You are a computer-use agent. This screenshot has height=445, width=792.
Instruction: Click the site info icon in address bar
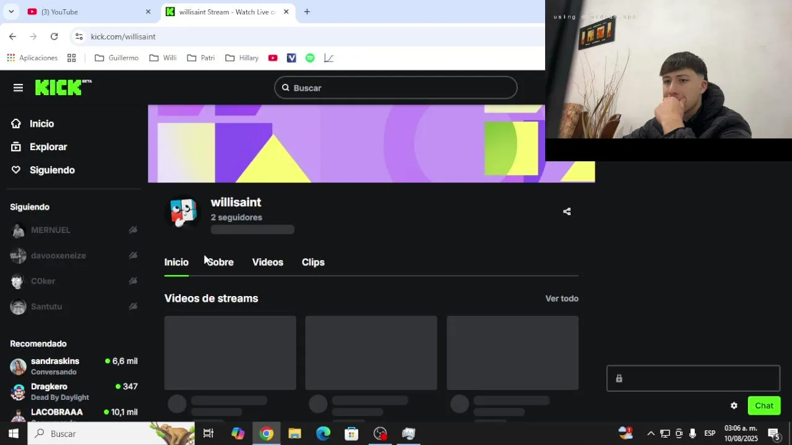(x=79, y=36)
